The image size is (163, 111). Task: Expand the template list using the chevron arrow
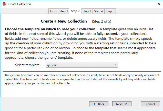click(116, 65)
